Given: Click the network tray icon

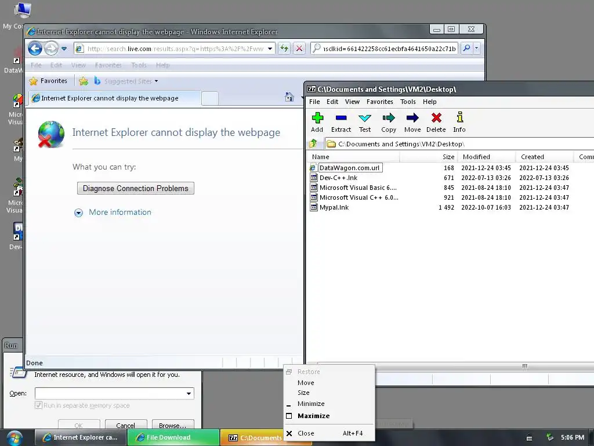Looking at the screenshot, I should (x=549, y=437).
